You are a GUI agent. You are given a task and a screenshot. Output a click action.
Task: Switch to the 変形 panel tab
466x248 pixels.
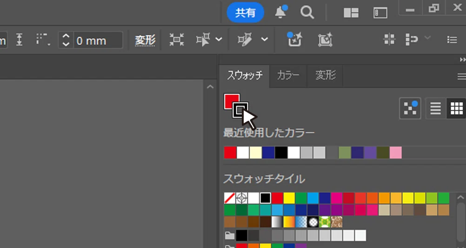click(x=326, y=75)
